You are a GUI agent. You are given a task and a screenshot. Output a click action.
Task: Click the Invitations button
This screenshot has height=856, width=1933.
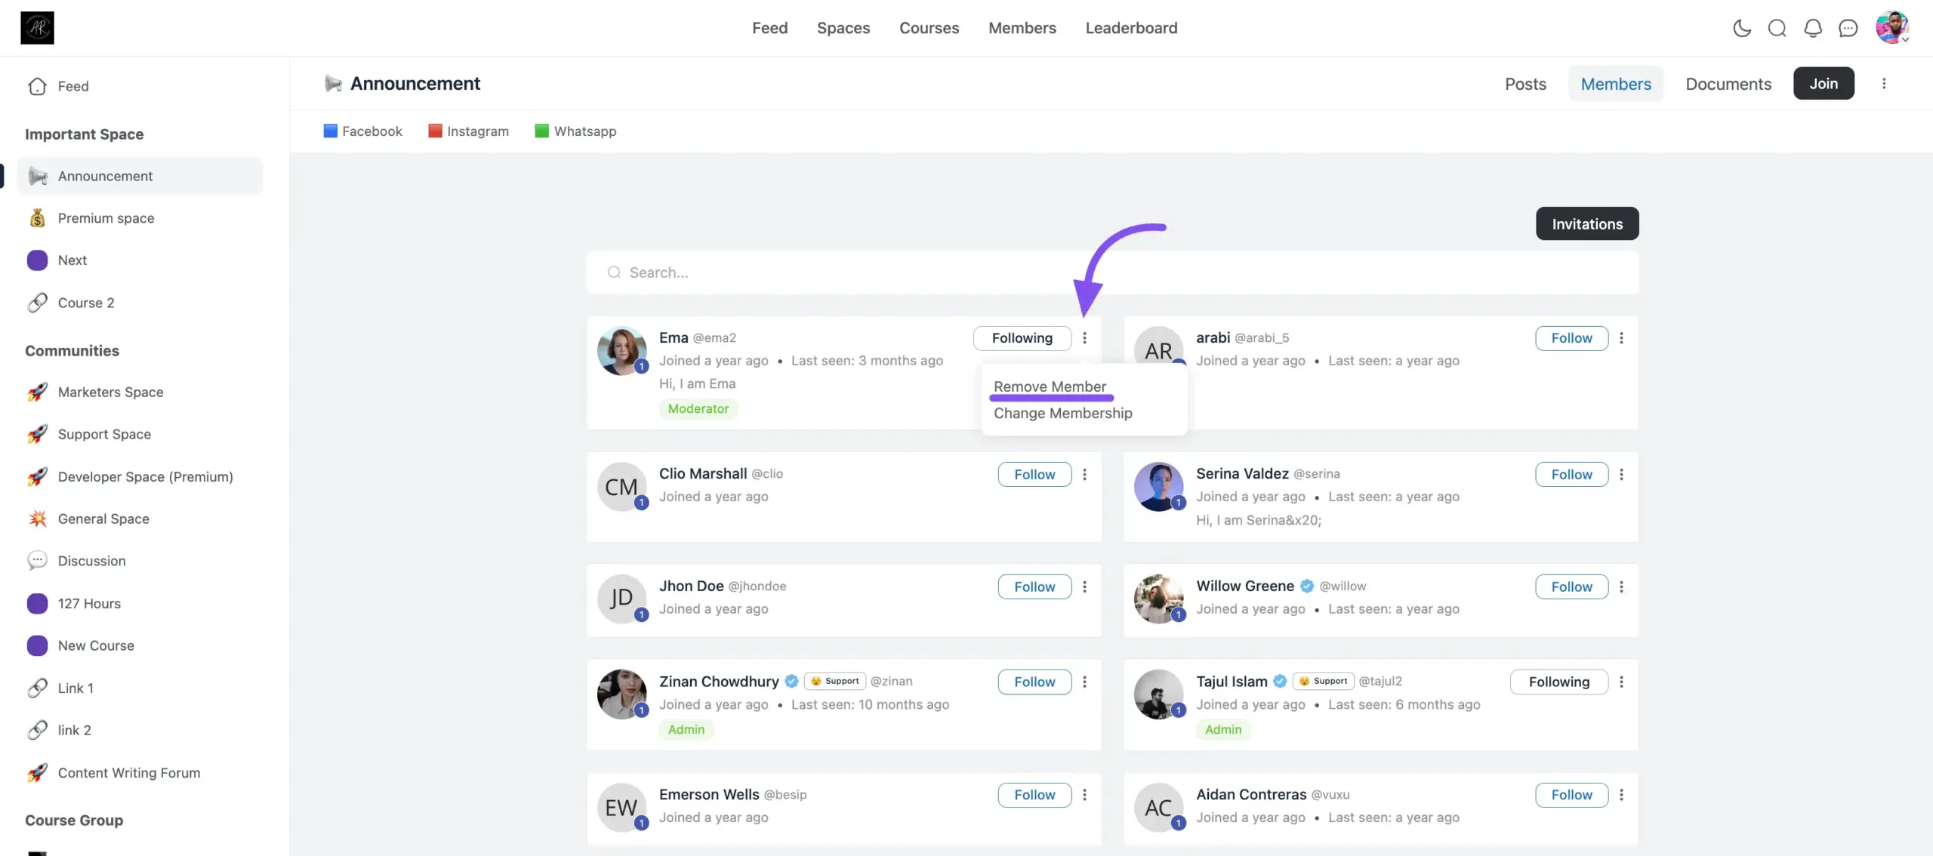point(1587,223)
